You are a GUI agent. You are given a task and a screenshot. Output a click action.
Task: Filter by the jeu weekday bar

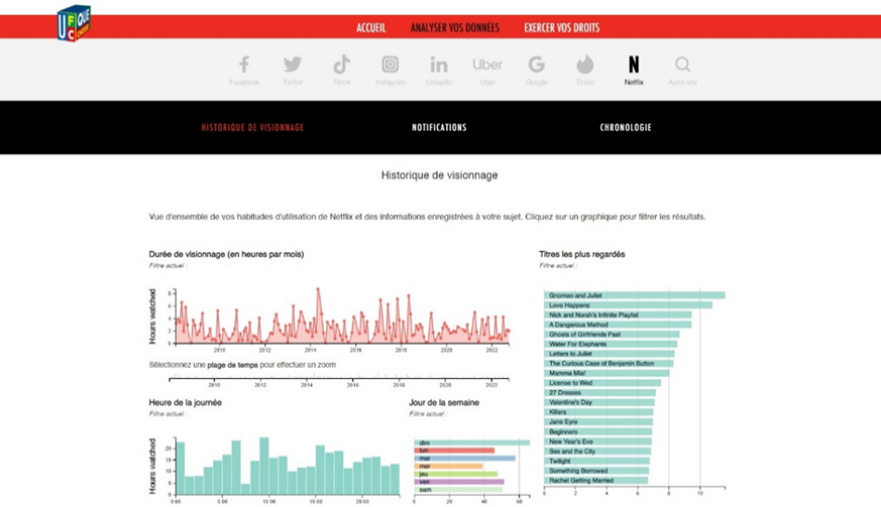pyautogui.click(x=455, y=474)
